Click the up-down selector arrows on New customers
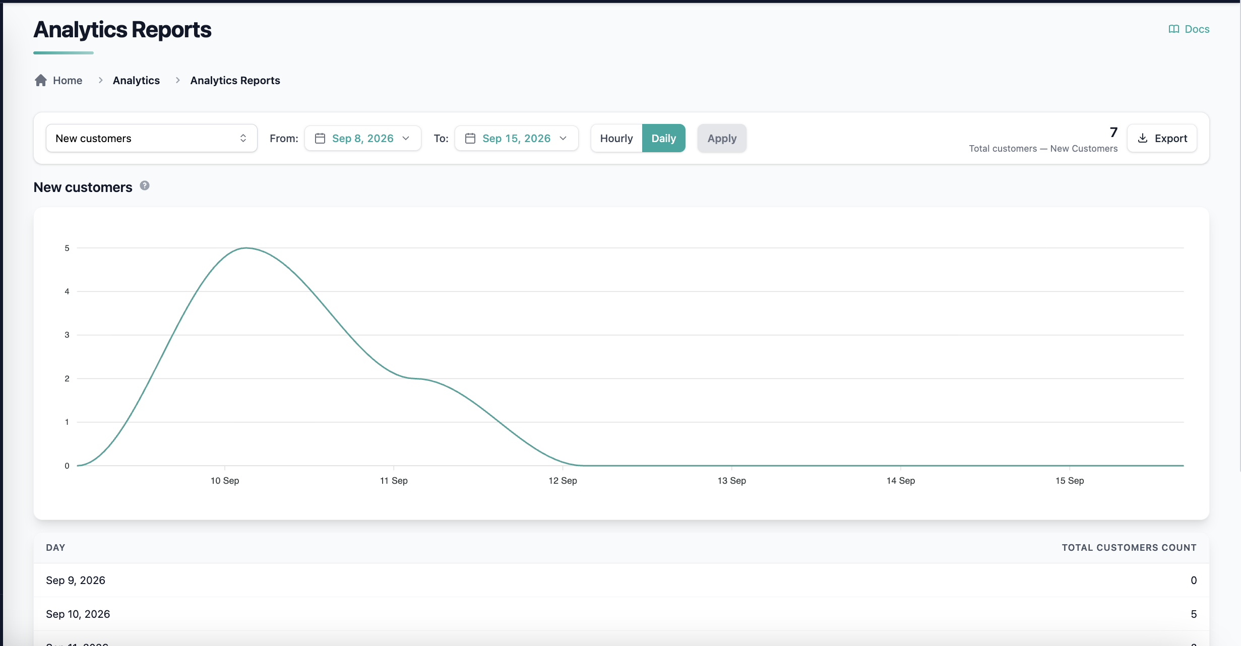The width and height of the screenshot is (1241, 646). point(243,139)
